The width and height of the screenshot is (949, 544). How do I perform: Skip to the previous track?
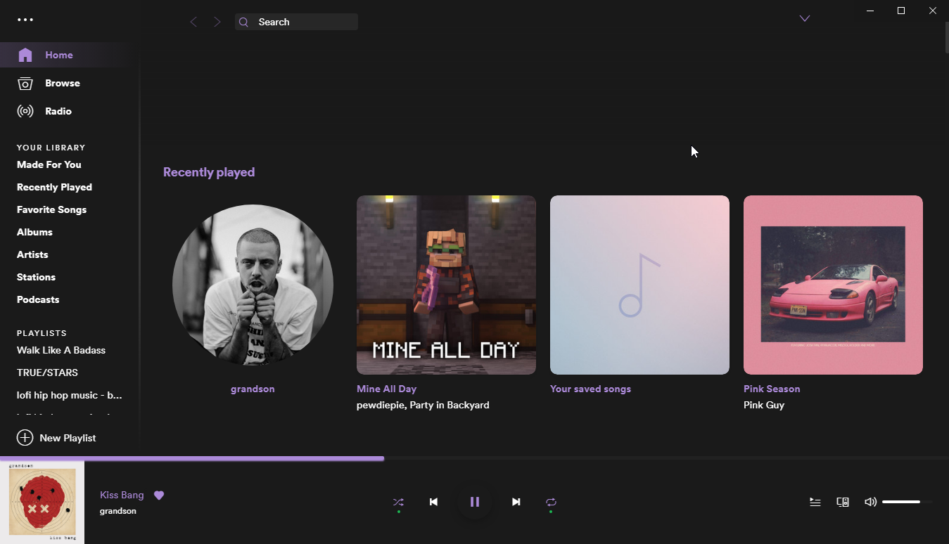tap(433, 502)
